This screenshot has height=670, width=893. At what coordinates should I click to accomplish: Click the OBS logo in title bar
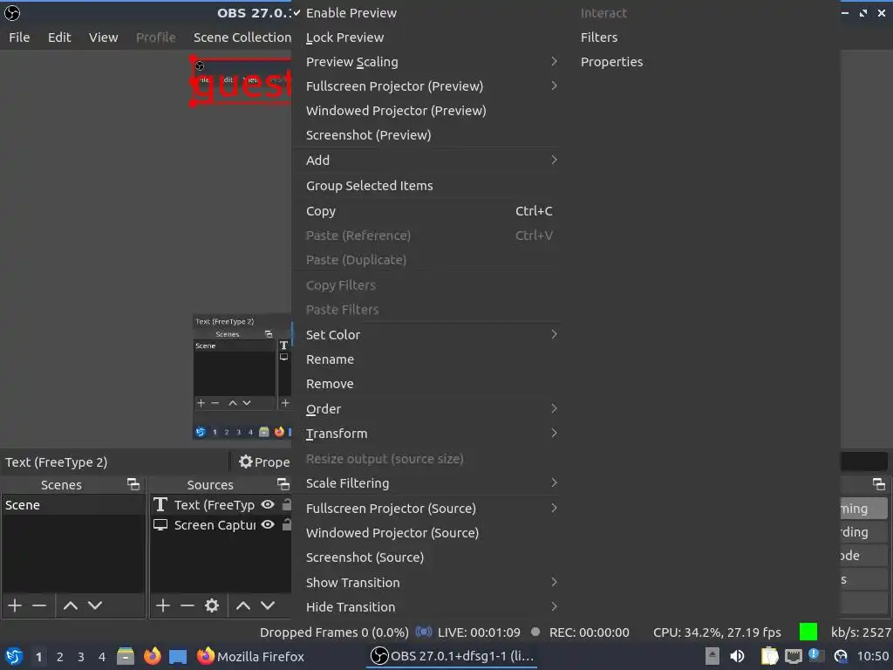[x=12, y=12]
